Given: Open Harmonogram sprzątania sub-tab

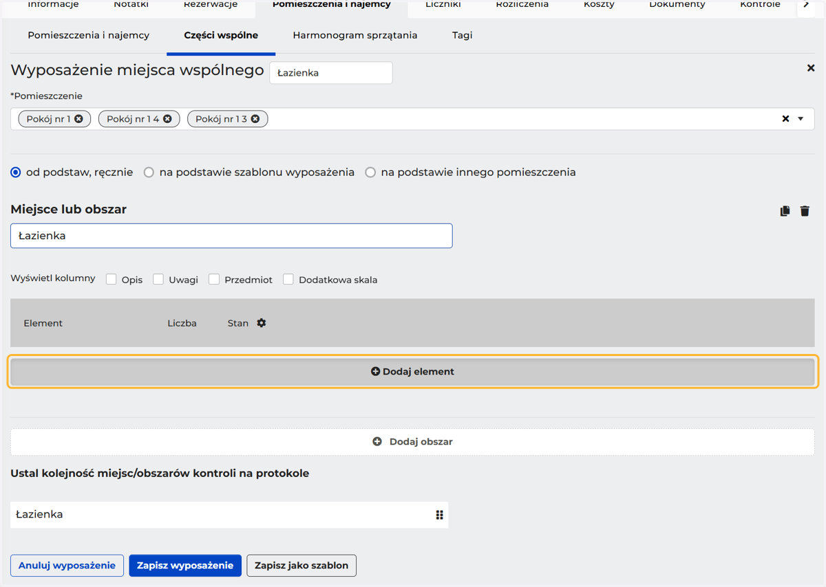Looking at the screenshot, I should pyautogui.click(x=355, y=35).
